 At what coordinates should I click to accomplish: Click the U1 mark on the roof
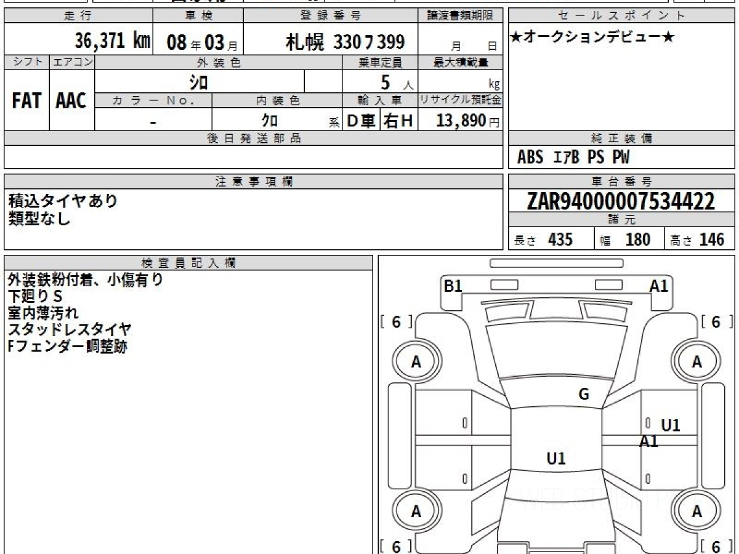pos(556,459)
